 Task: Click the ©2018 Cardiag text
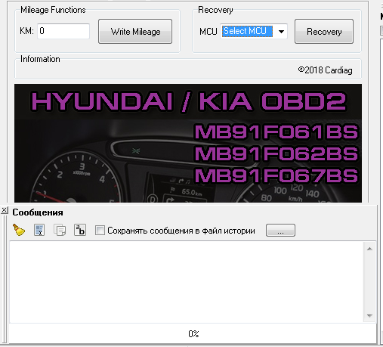pos(325,70)
